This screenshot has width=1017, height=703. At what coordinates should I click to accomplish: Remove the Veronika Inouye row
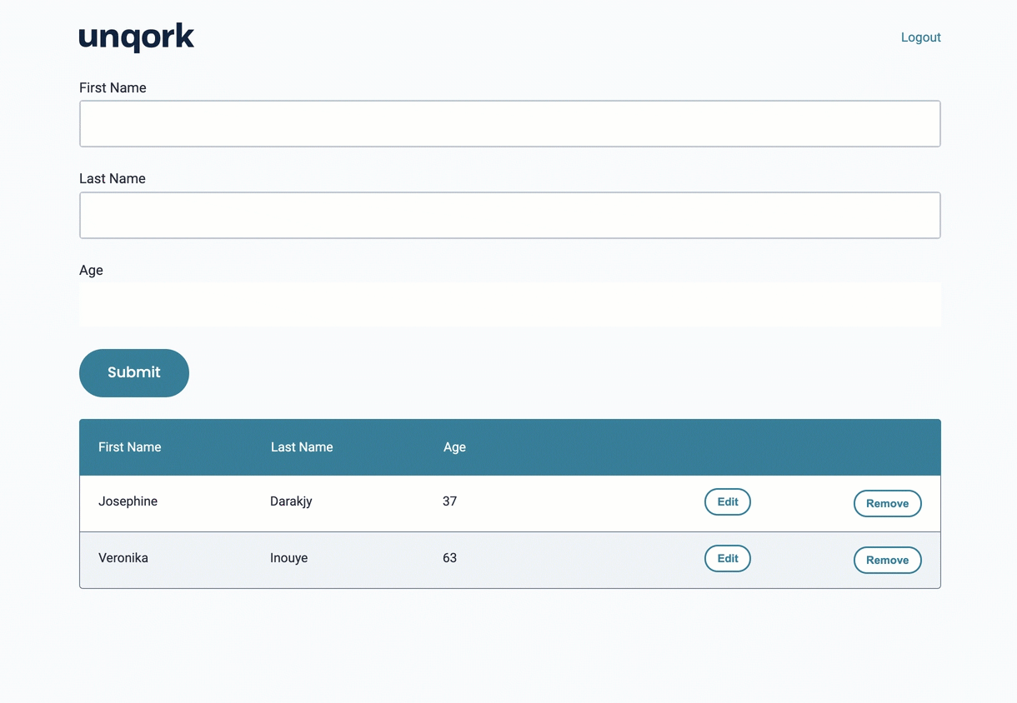(x=887, y=561)
